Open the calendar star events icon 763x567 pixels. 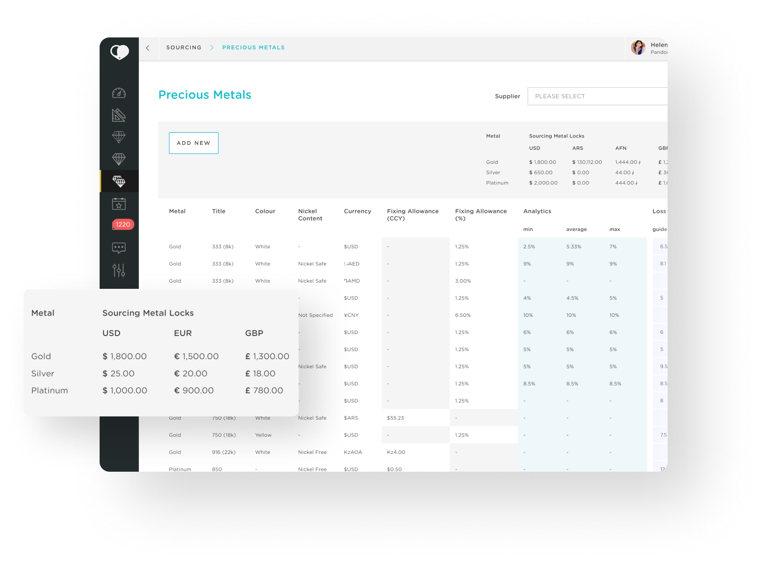119,204
